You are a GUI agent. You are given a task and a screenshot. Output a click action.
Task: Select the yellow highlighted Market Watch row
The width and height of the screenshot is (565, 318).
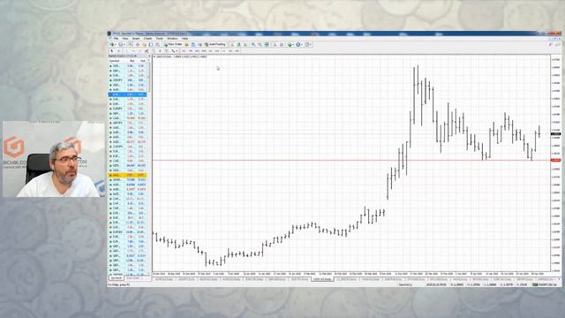point(127,175)
